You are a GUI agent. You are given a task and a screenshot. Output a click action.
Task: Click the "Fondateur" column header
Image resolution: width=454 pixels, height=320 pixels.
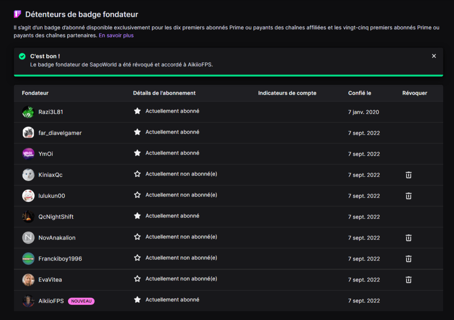point(35,93)
